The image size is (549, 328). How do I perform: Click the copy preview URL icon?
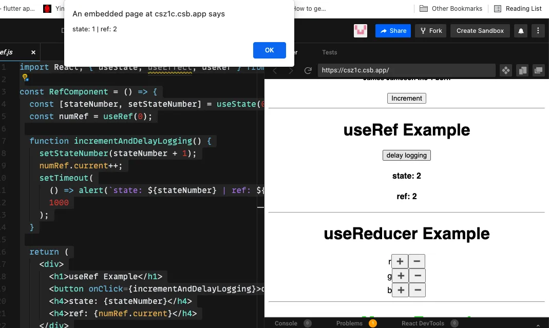pyautogui.click(x=522, y=70)
